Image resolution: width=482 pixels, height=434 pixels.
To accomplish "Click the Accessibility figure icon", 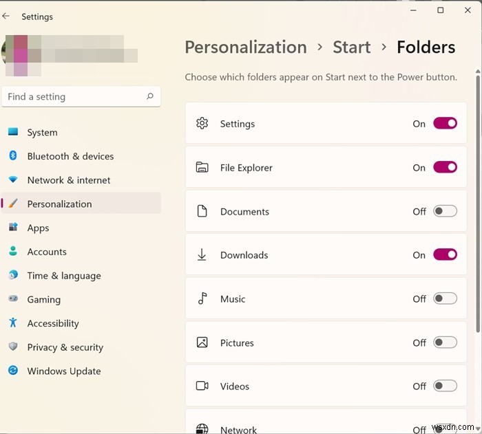I will pos(13,323).
